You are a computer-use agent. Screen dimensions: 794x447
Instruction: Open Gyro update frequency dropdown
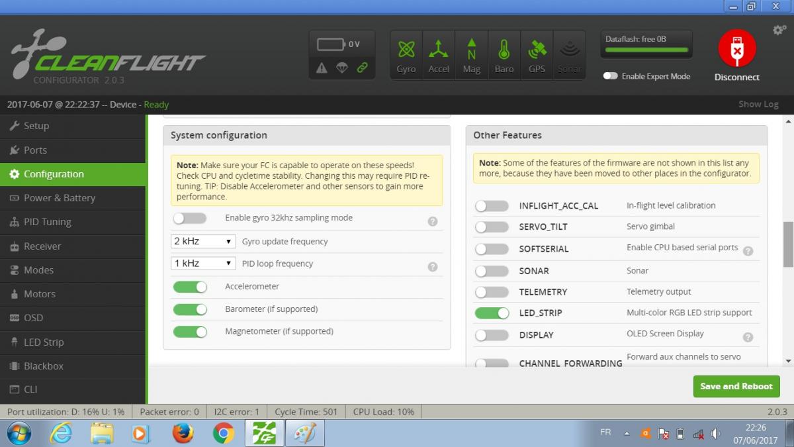[203, 242]
